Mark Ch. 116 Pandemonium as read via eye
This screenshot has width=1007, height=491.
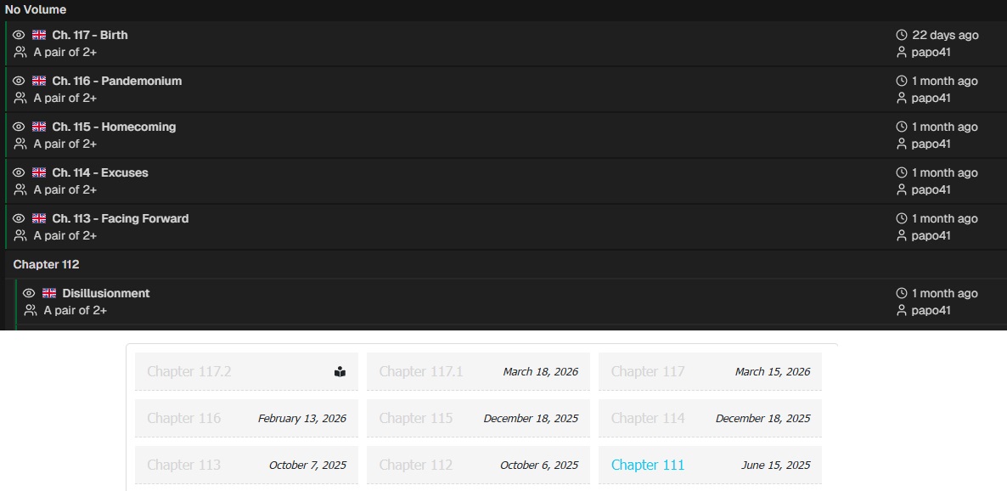(19, 82)
